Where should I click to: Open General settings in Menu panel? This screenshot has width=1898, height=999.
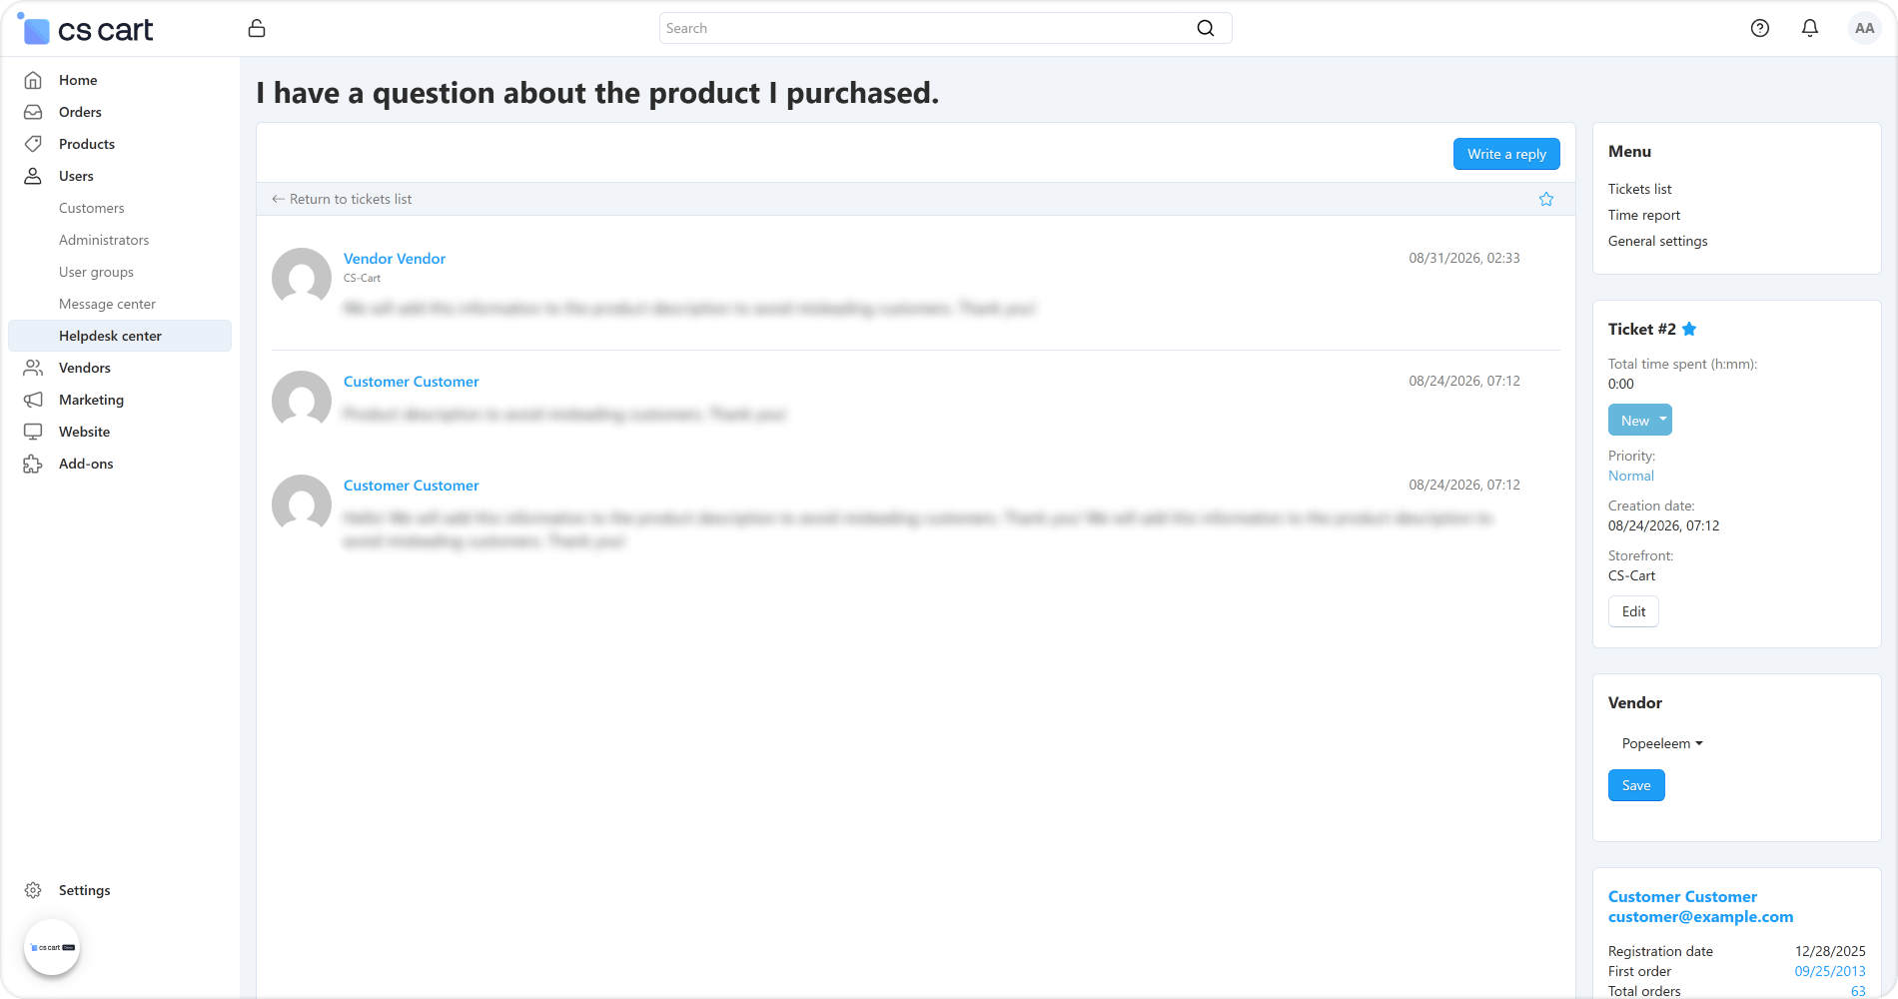coord(1657,241)
